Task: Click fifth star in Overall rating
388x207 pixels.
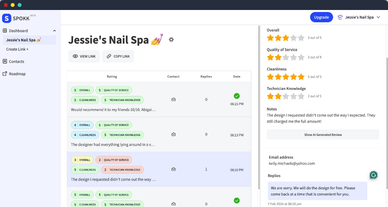Action: point(301,38)
